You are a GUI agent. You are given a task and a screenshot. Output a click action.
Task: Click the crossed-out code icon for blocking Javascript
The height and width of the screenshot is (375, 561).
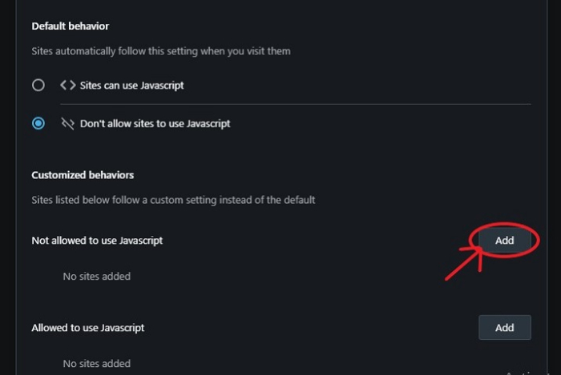(67, 124)
